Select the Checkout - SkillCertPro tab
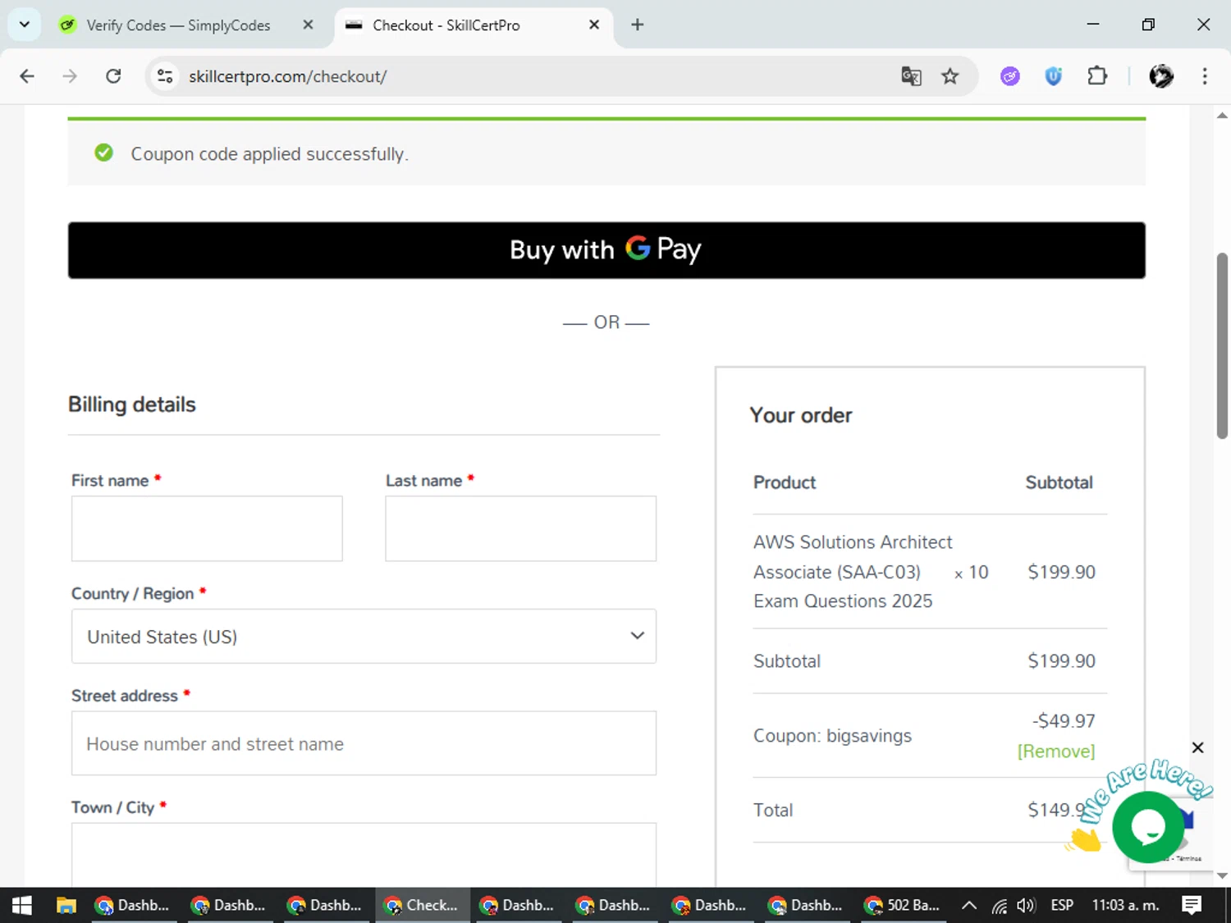 pos(446,25)
